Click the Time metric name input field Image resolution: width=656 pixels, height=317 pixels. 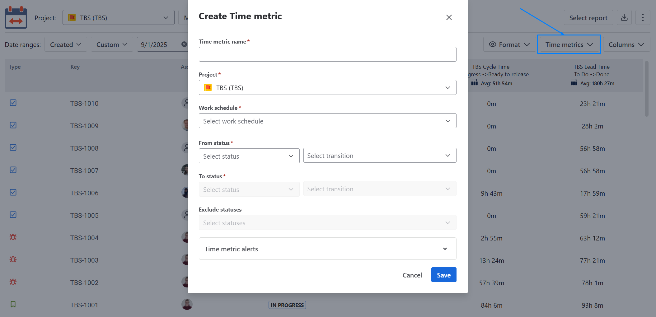coord(327,54)
